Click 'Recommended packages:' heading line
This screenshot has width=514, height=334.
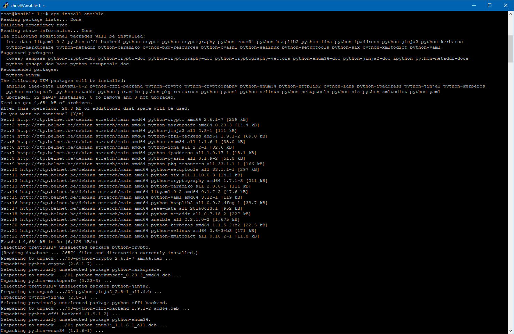pos(29,69)
